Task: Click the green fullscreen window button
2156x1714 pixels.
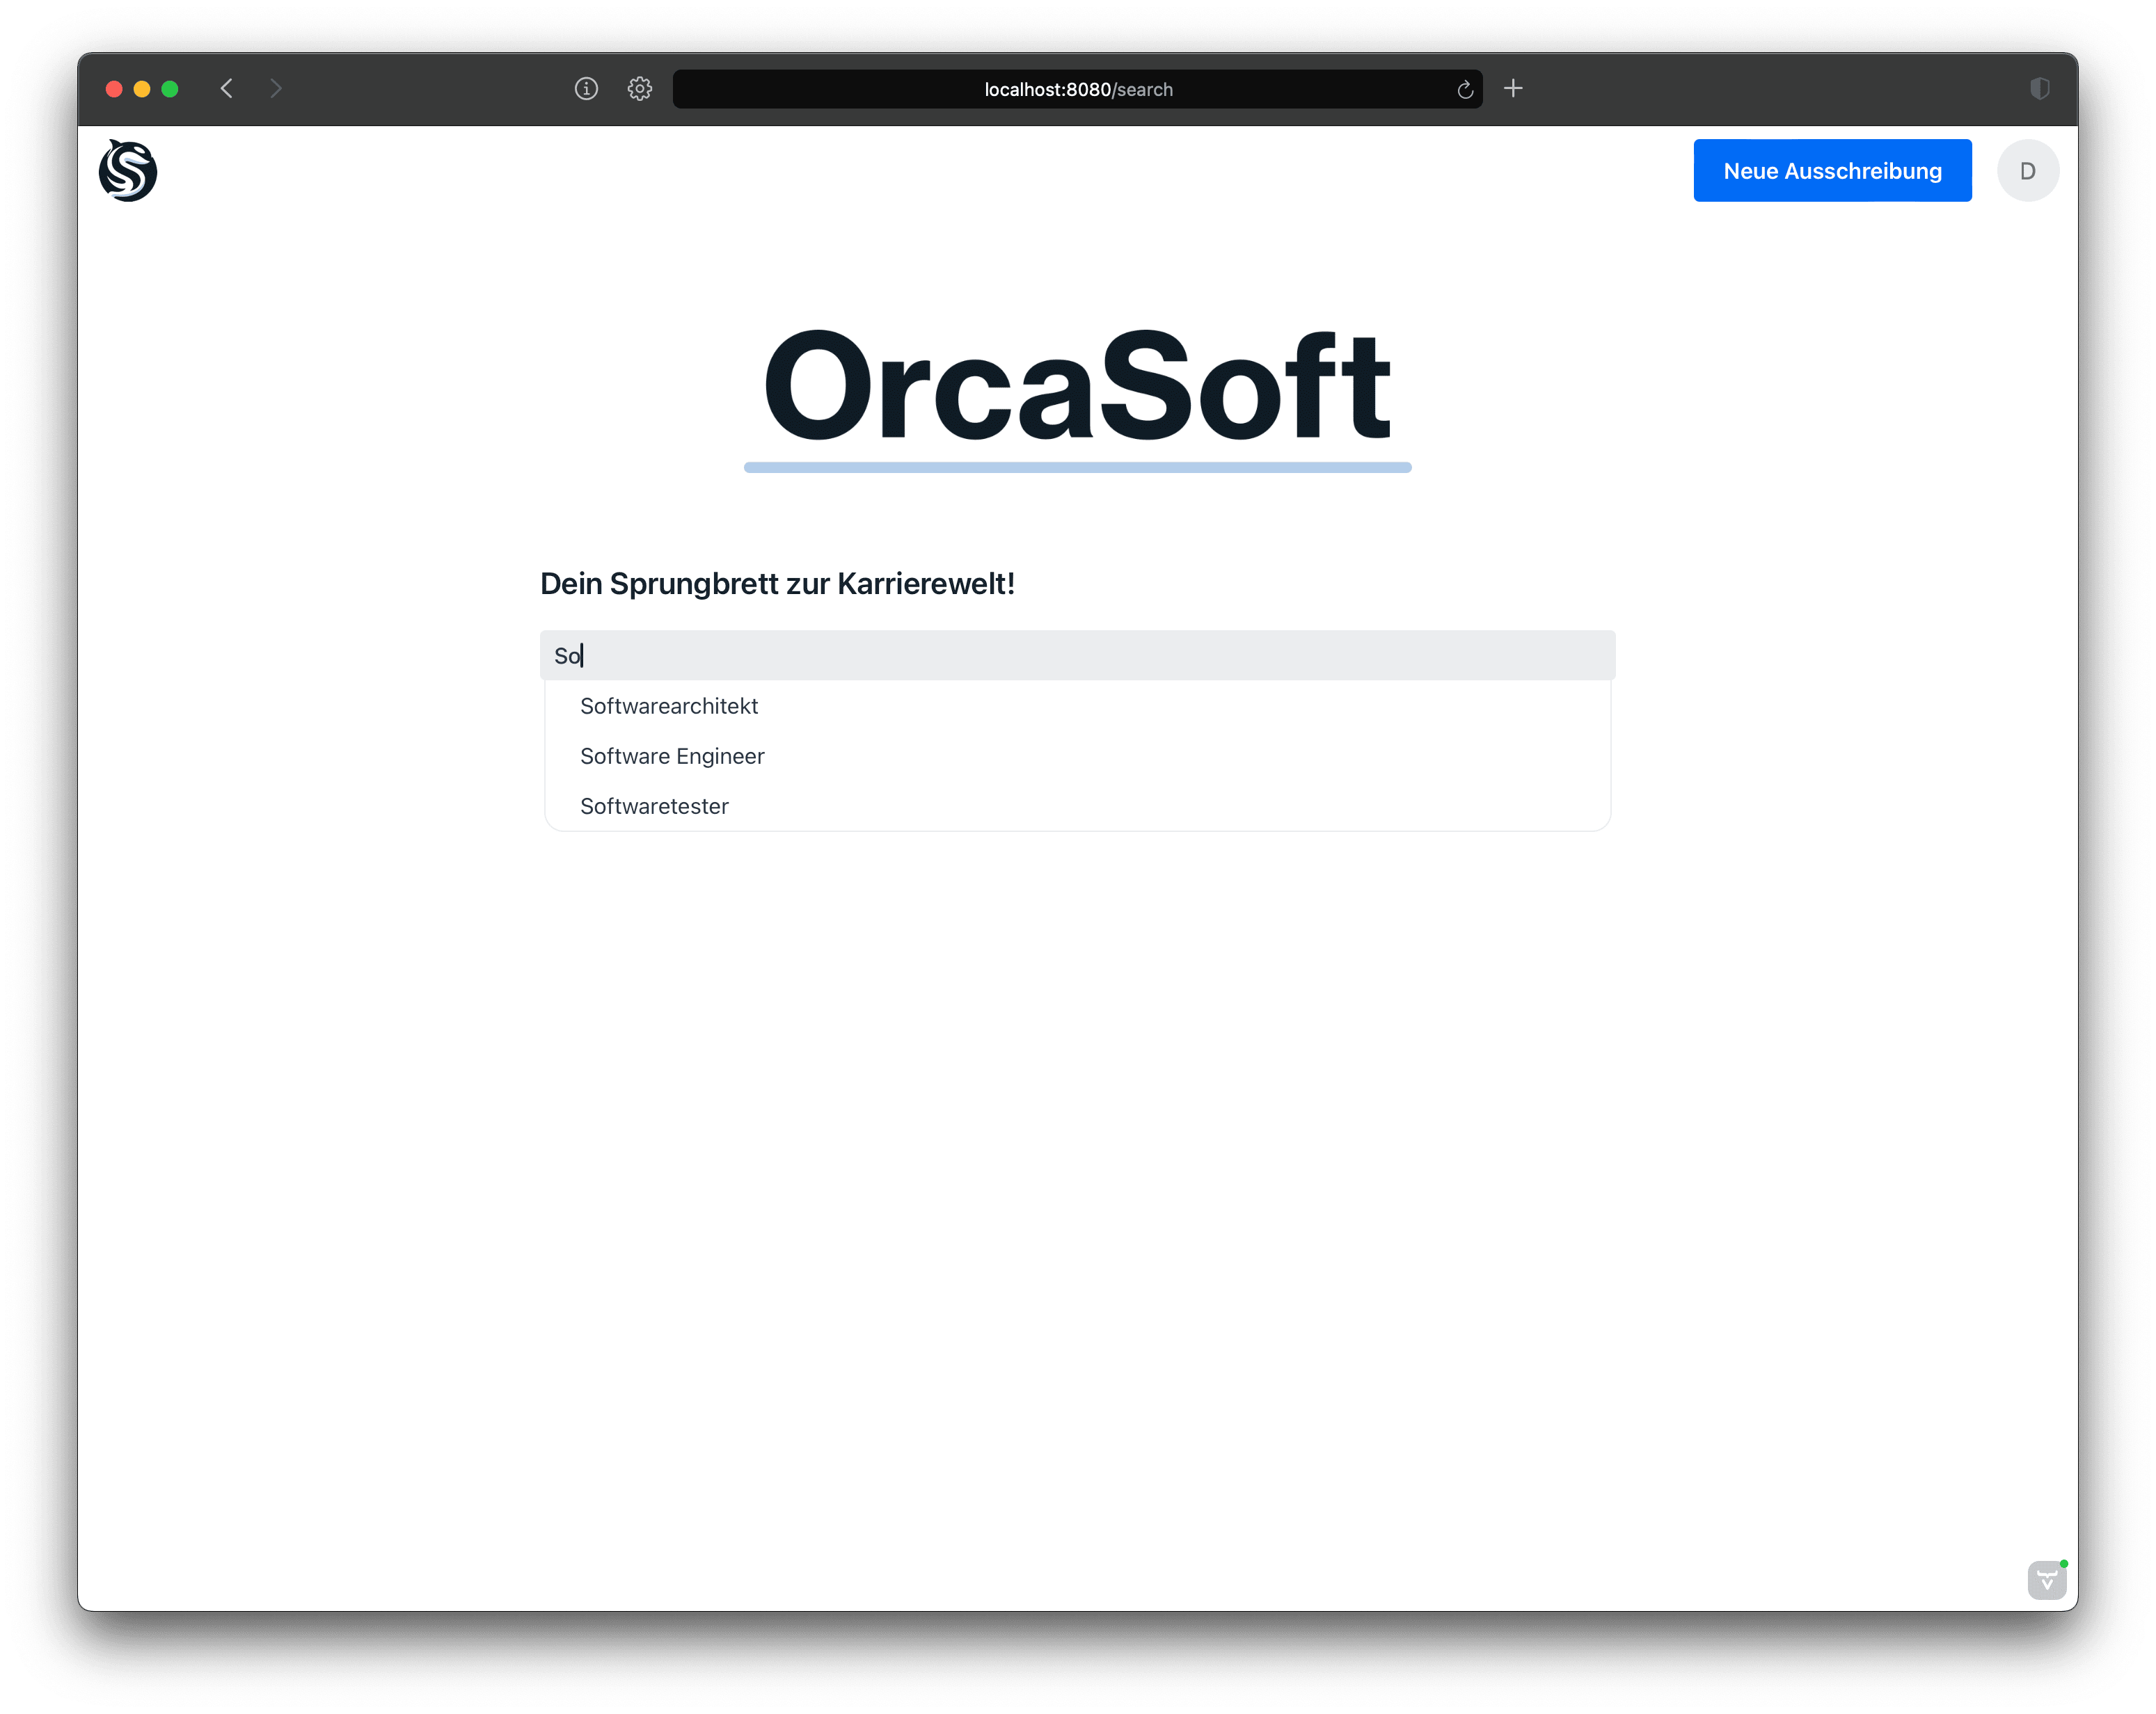Action: pos(170,89)
